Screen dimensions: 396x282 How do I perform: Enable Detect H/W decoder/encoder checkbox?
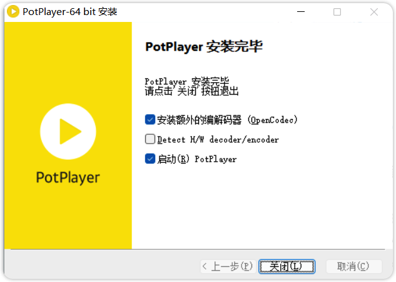[x=150, y=139]
